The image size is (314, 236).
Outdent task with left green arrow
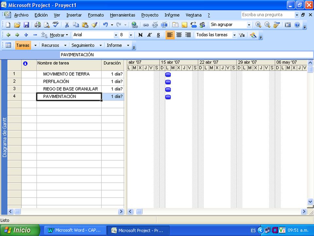8,35
